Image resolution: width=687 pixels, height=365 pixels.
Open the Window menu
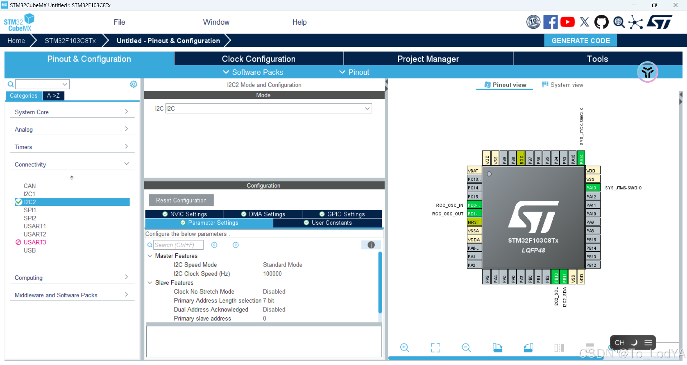click(216, 22)
